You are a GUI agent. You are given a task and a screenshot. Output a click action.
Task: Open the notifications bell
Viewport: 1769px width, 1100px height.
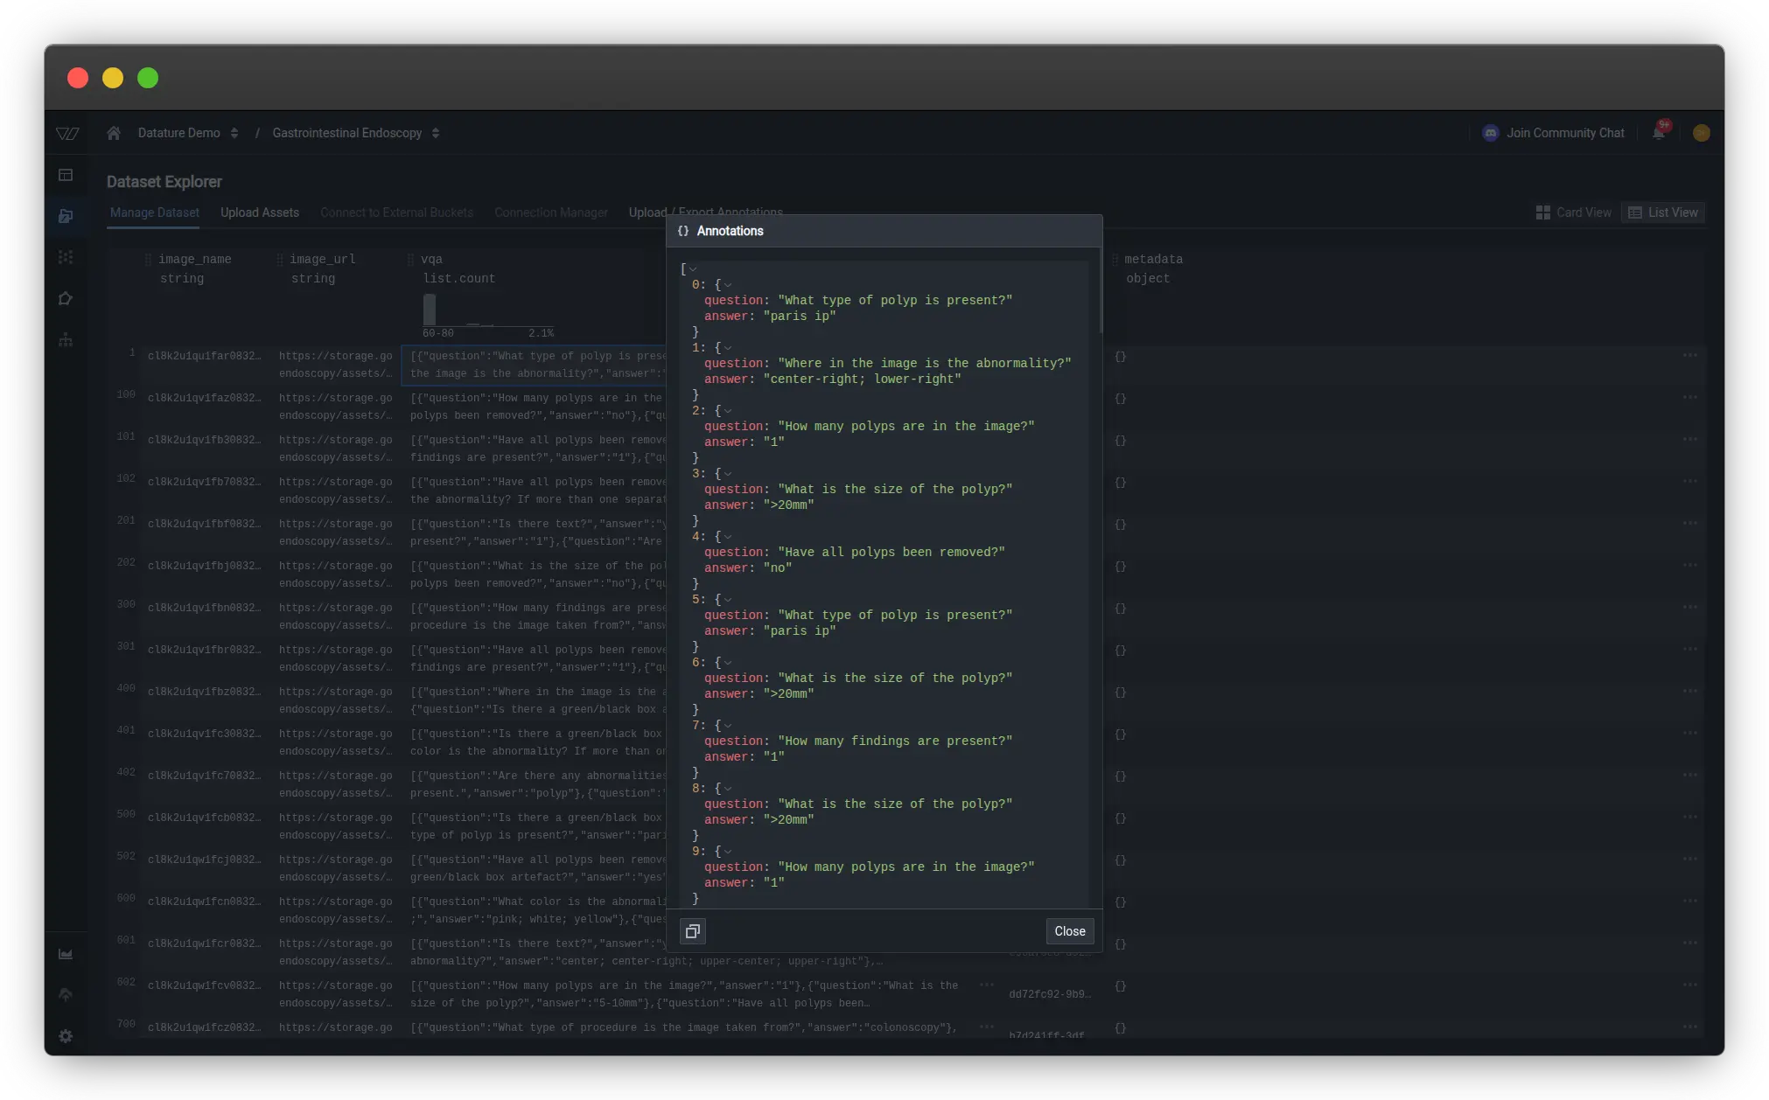[1658, 133]
